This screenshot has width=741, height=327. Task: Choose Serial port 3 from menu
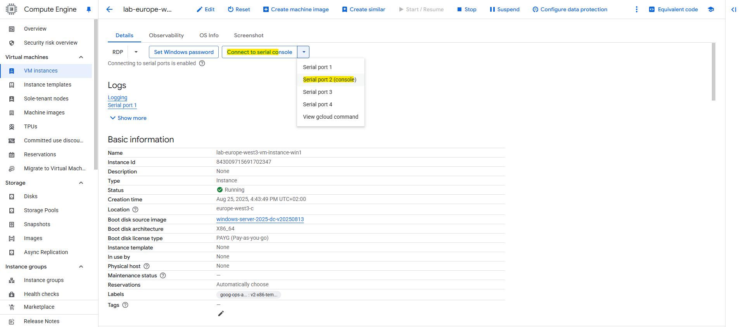pyautogui.click(x=331, y=92)
